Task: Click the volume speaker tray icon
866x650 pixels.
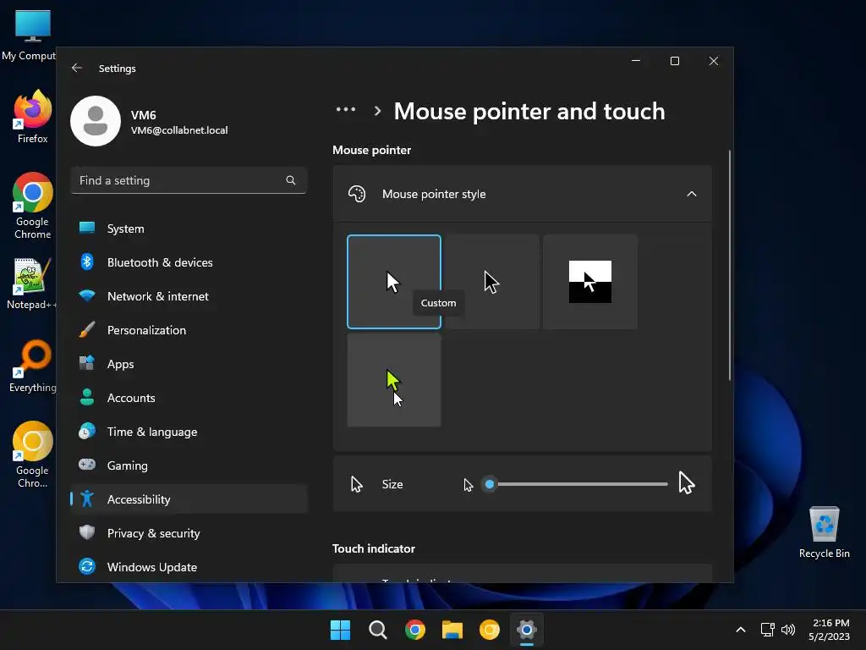Action: [x=788, y=630]
